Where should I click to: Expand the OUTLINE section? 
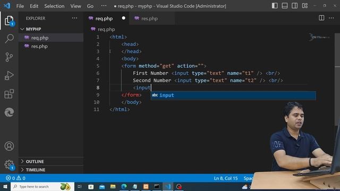[35, 161]
